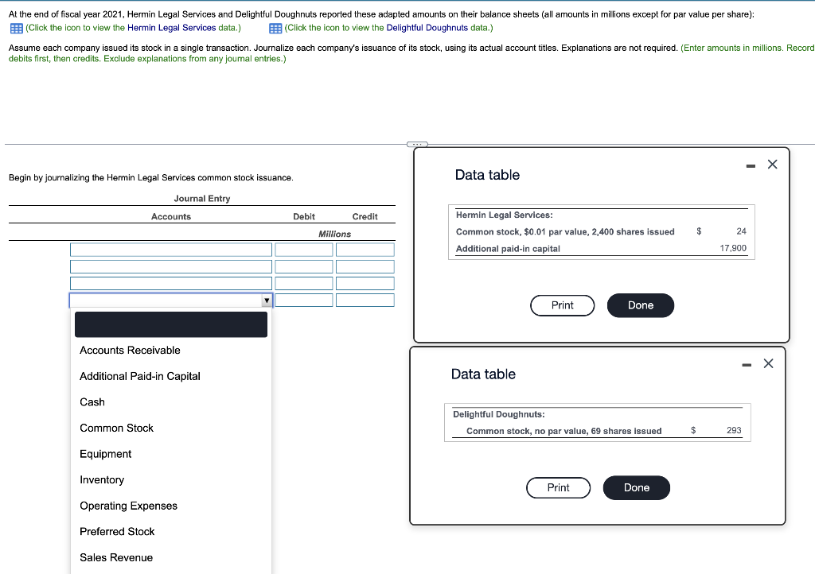
Task: Select the blank highlighted dropdown option
Action: coord(171,324)
